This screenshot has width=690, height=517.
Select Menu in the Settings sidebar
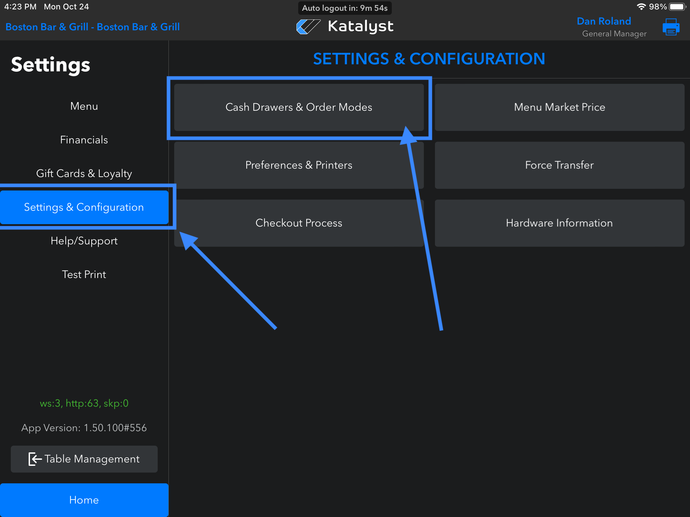tap(84, 106)
